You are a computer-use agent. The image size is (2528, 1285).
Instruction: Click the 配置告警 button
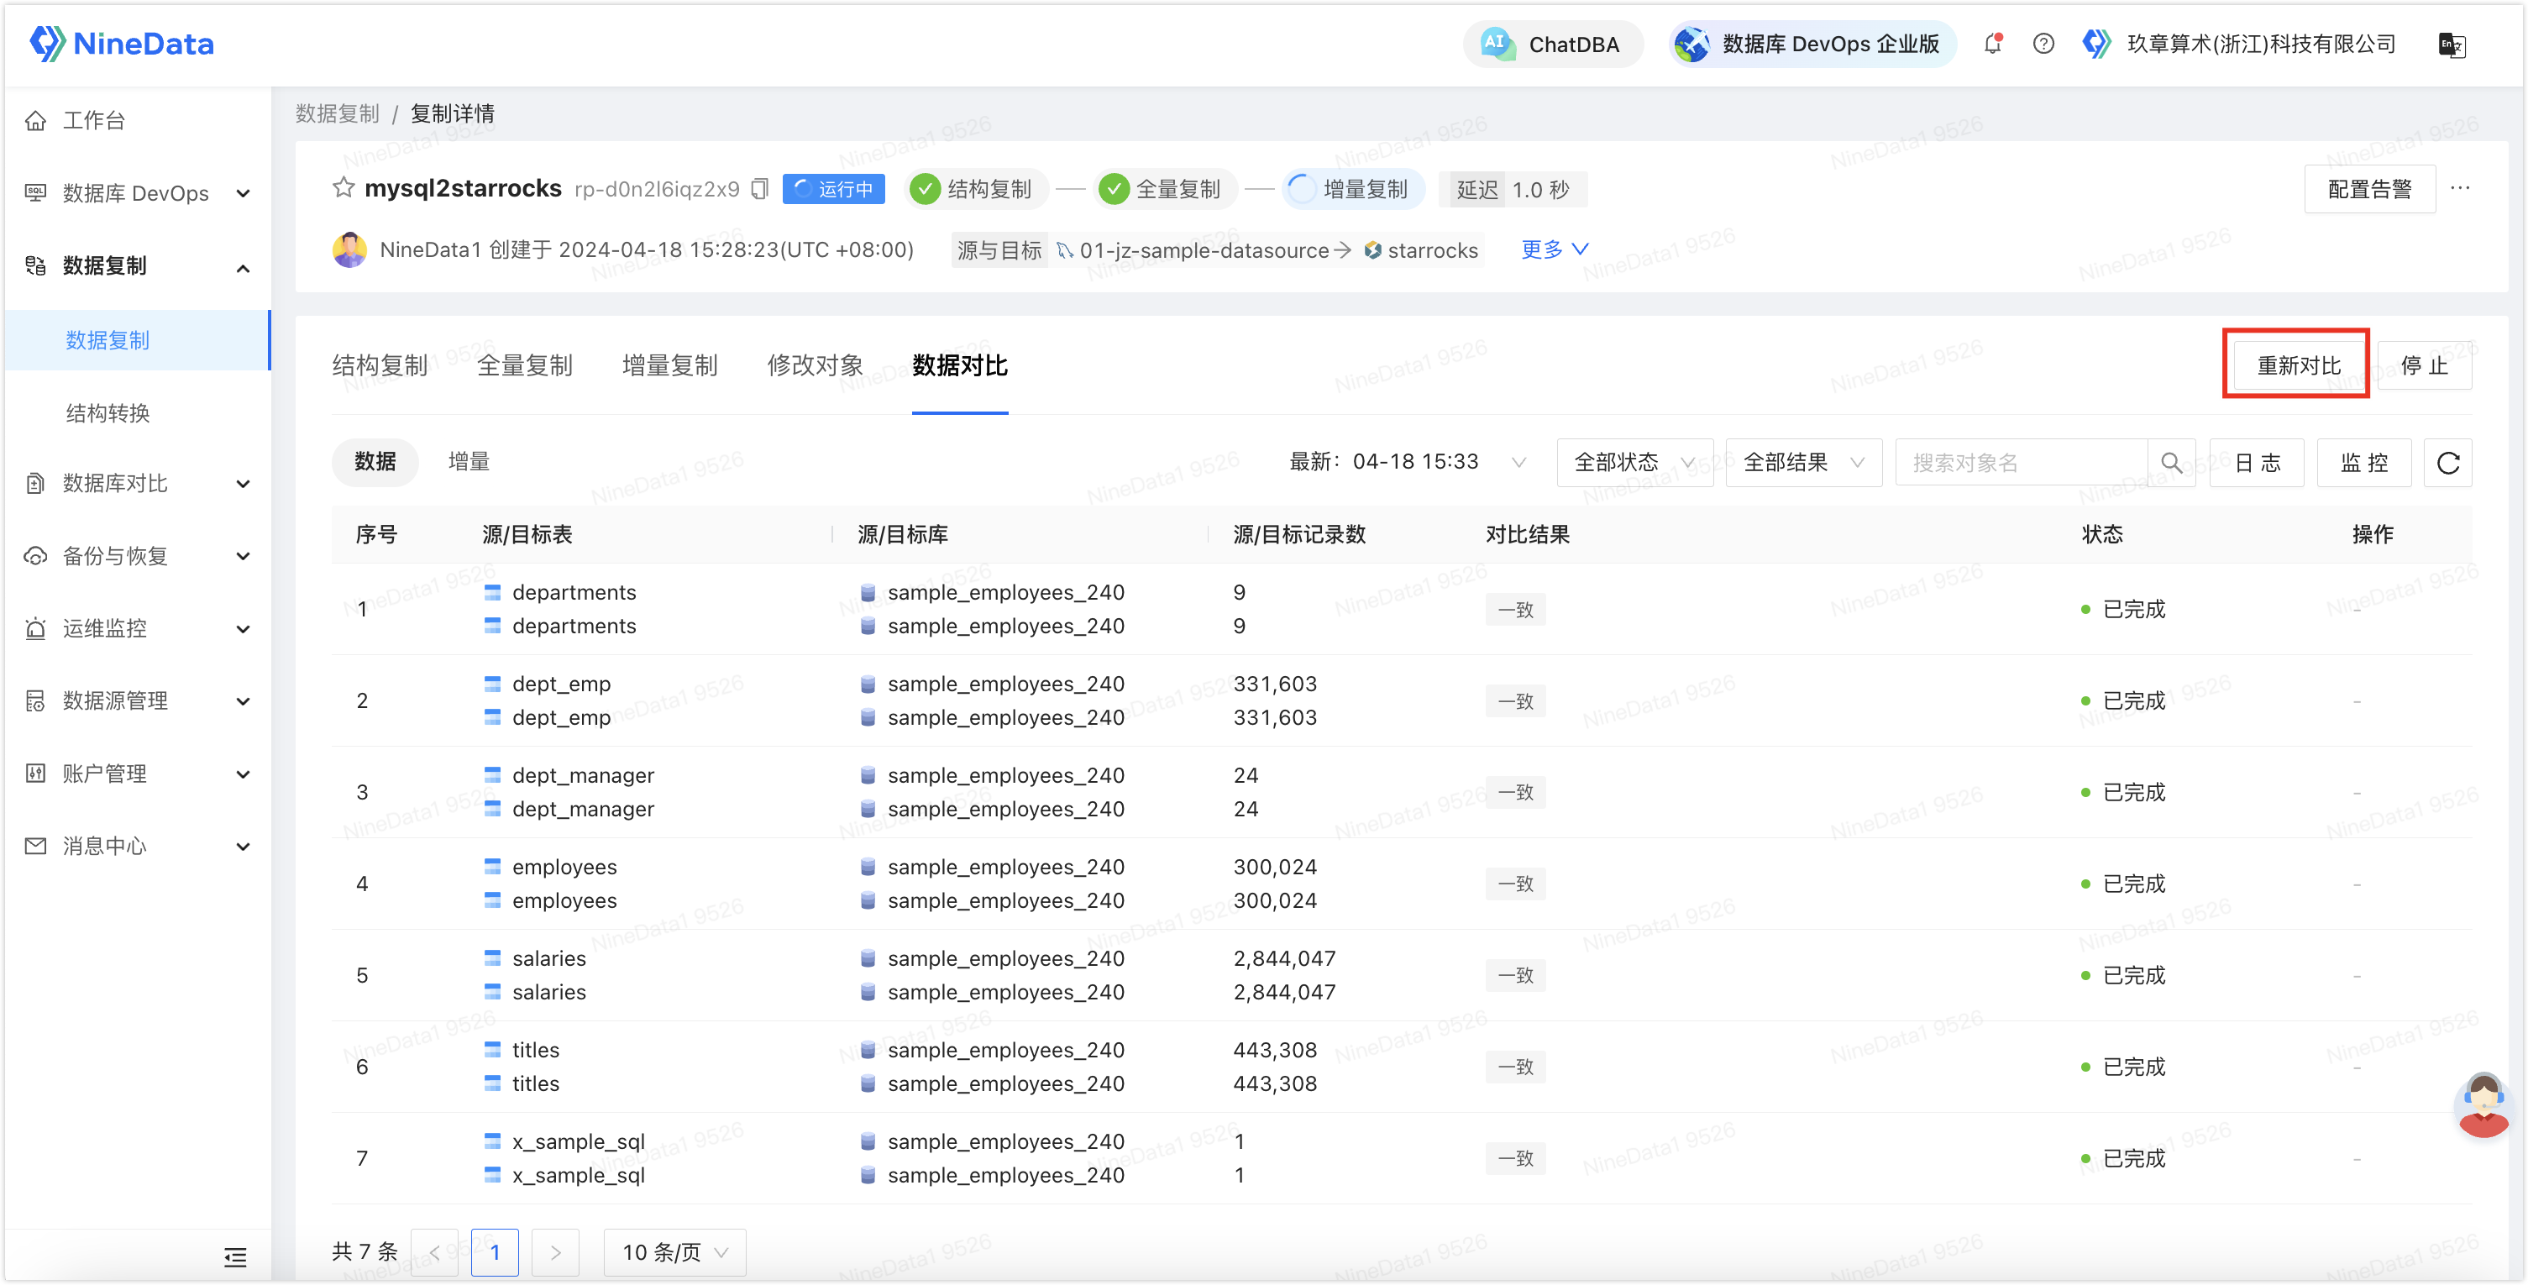tap(2369, 188)
